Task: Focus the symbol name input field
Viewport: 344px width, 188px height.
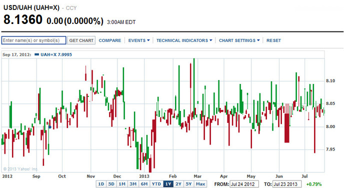Action: point(34,40)
